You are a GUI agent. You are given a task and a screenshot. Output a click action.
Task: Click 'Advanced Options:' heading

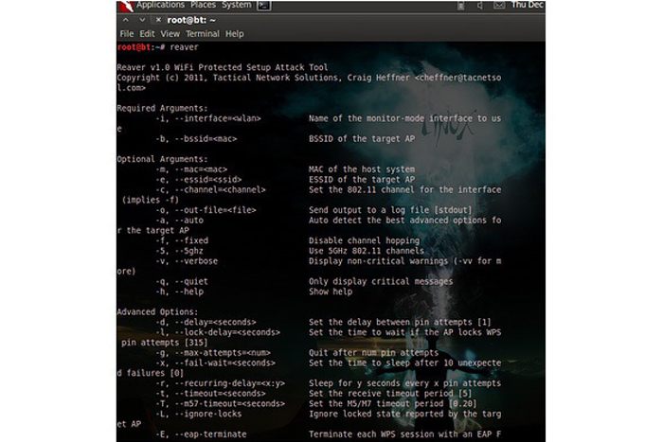(x=158, y=311)
